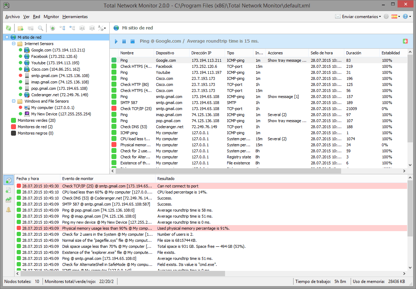Collapse the Internet Sensors folder
416x289 pixels.
pos(13,44)
